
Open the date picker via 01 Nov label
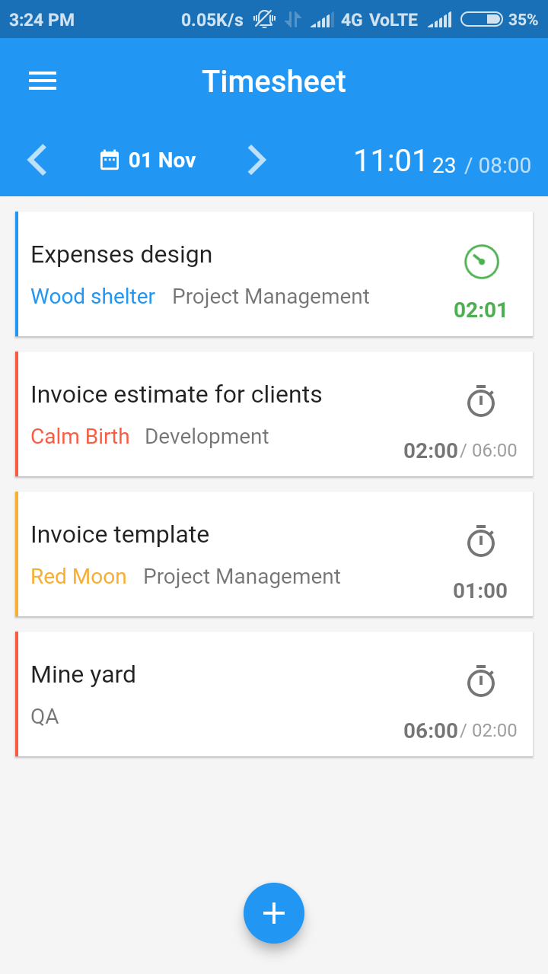point(162,160)
